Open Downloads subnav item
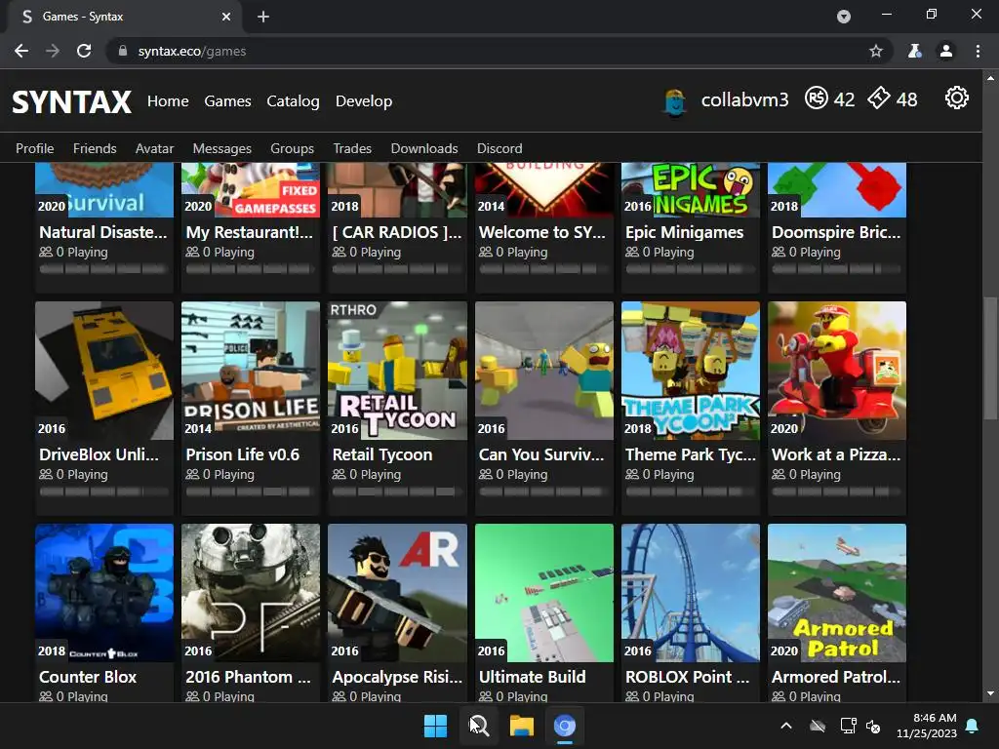999x749 pixels. pos(423,148)
